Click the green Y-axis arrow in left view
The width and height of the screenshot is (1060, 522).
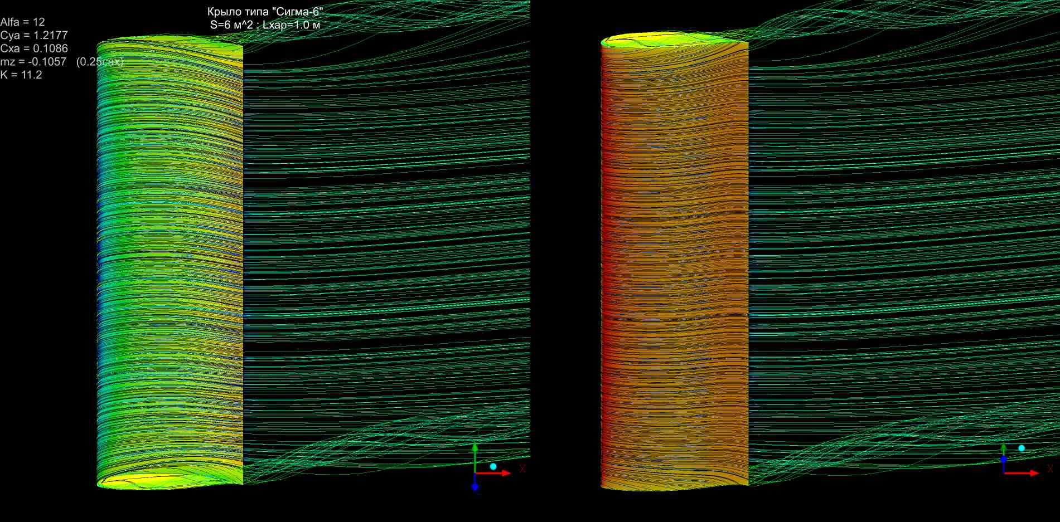(475, 457)
